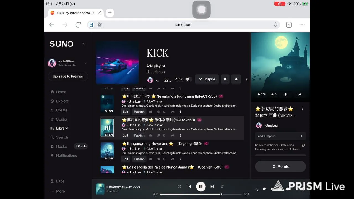Share the Bangungot ng Neverland track
This screenshot has width=354, height=199.
(x=173, y=159)
